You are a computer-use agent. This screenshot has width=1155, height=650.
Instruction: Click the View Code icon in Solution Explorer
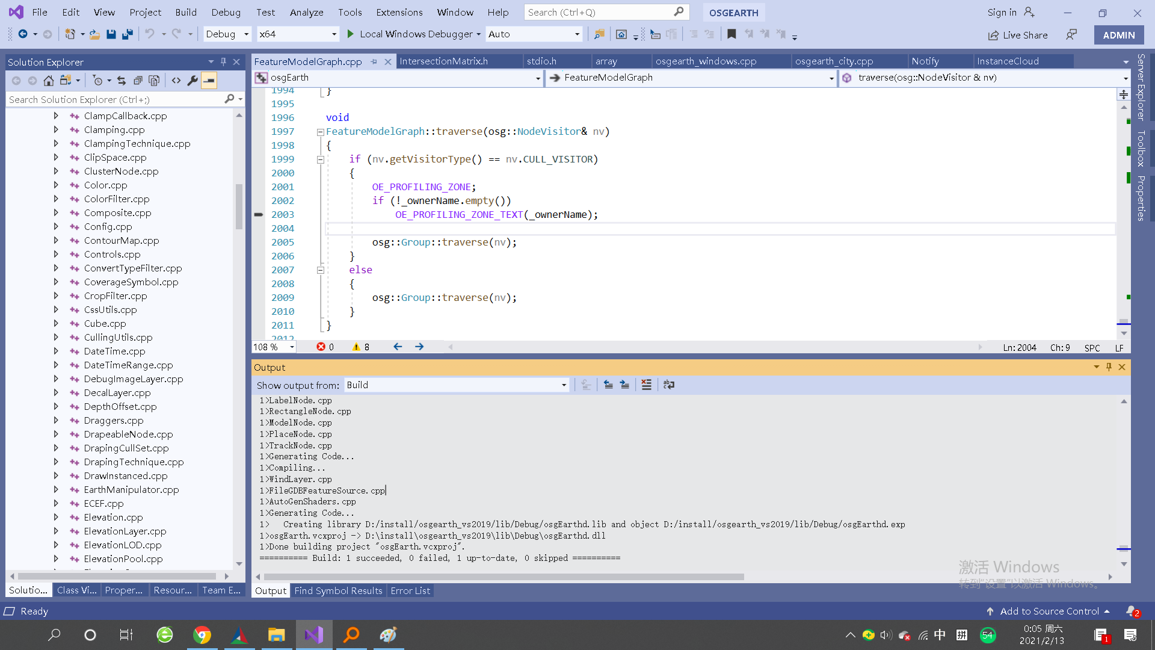pos(176,80)
